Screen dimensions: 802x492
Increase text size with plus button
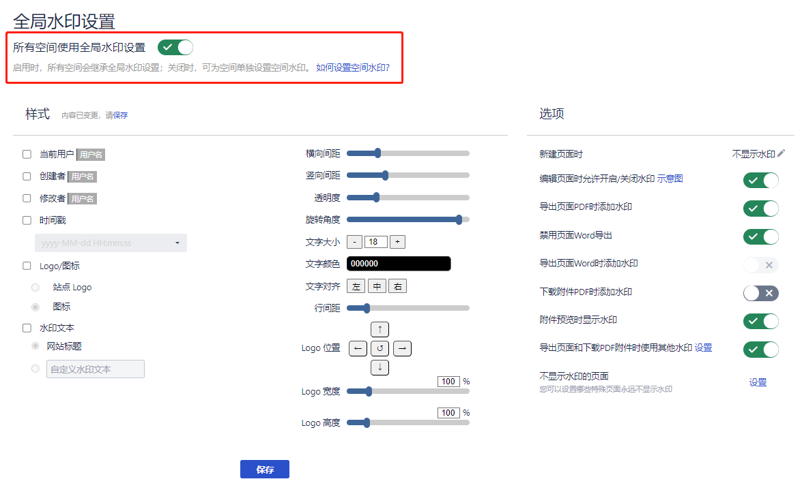coord(398,242)
